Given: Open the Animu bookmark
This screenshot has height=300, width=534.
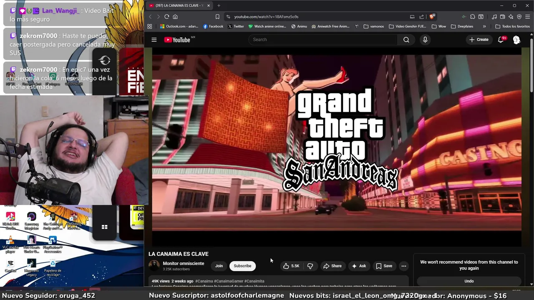Looking at the screenshot, I should [x=299, y=26].
